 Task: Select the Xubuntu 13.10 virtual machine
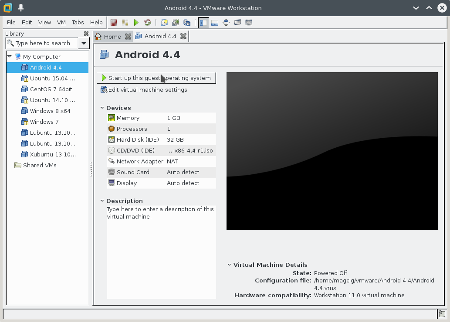47,155
